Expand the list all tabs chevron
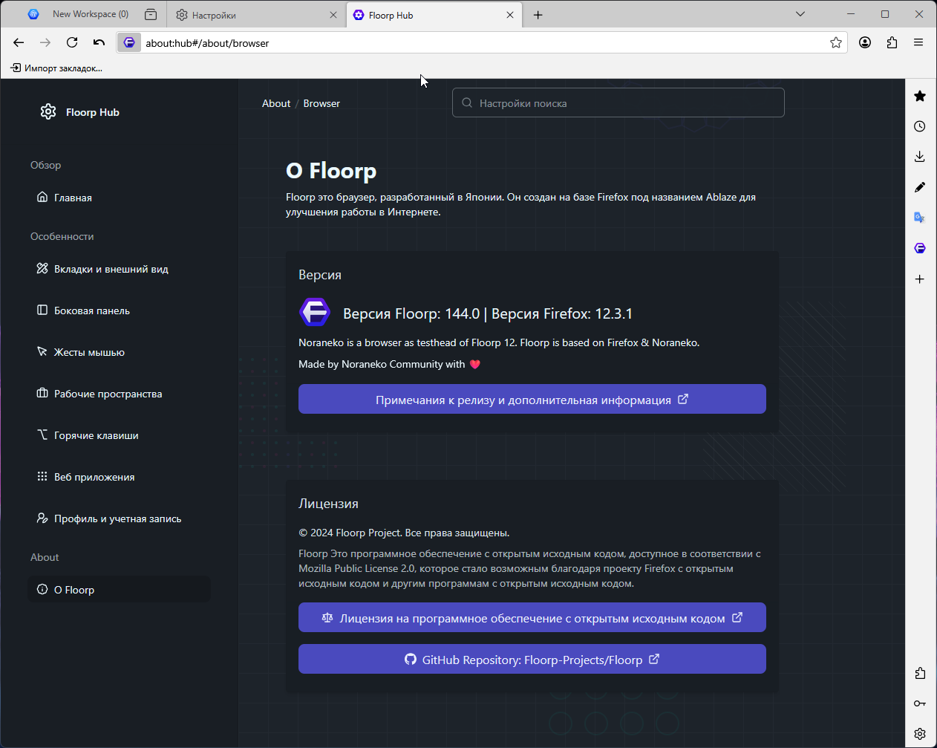 click(800, 14)
